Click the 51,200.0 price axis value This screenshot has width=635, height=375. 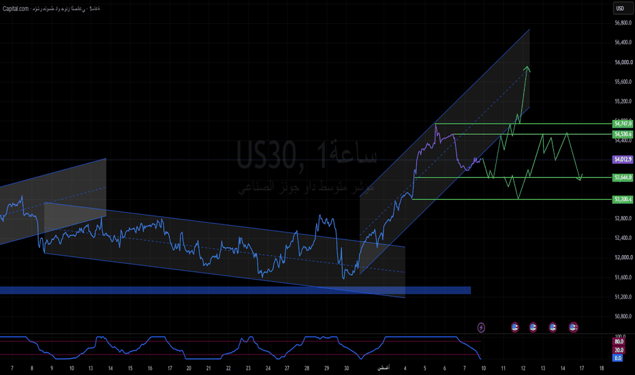coord(623,297)
